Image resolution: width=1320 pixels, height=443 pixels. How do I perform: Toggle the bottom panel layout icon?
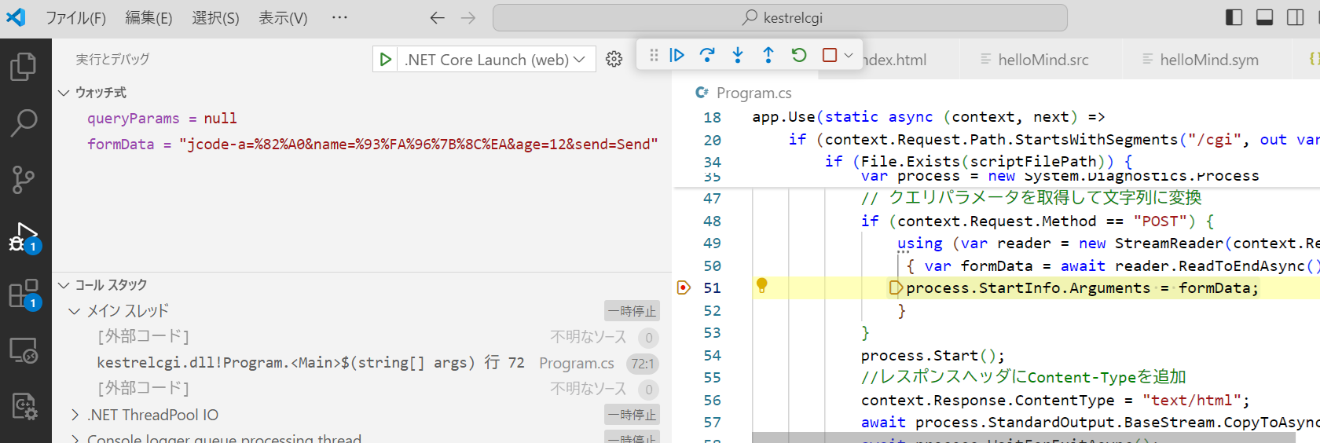coord(1265,17)
